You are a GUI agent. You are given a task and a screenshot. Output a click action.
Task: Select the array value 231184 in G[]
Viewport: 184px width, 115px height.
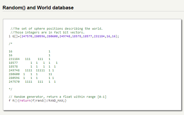(x=99, y=36)
